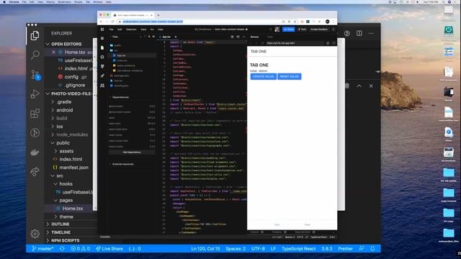Image resolution: width=461 pixels, height=259 pixels.
Task: Open the Explorer view in VS Code activity bar
Action: pyautogui.click(x=35, y=35)
